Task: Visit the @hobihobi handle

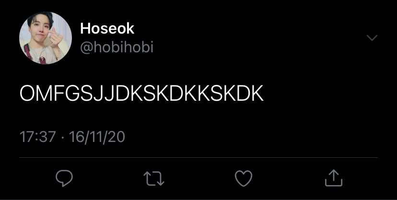Action: click(x=117, y=47)
